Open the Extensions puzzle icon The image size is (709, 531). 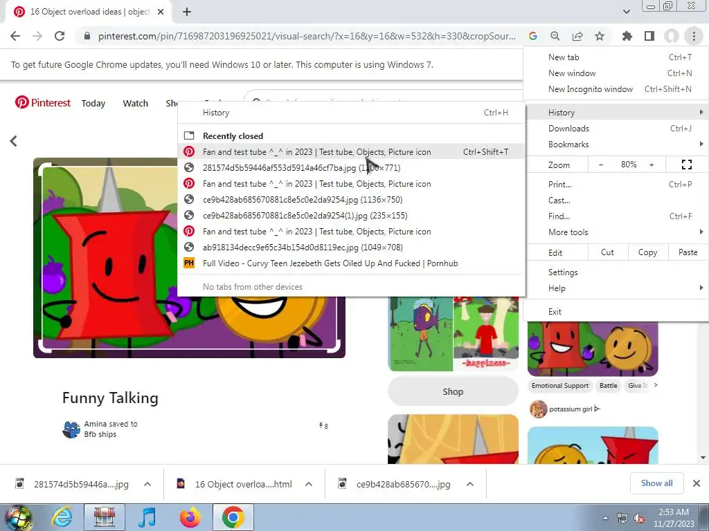(627, 36)
